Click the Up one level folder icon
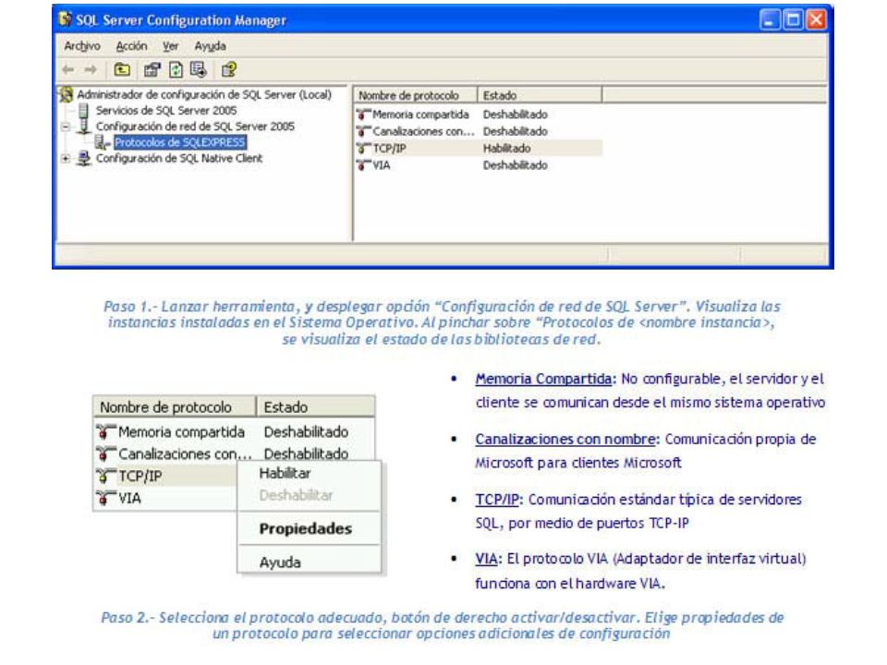The image size is (887, 665). pos(122,69)
